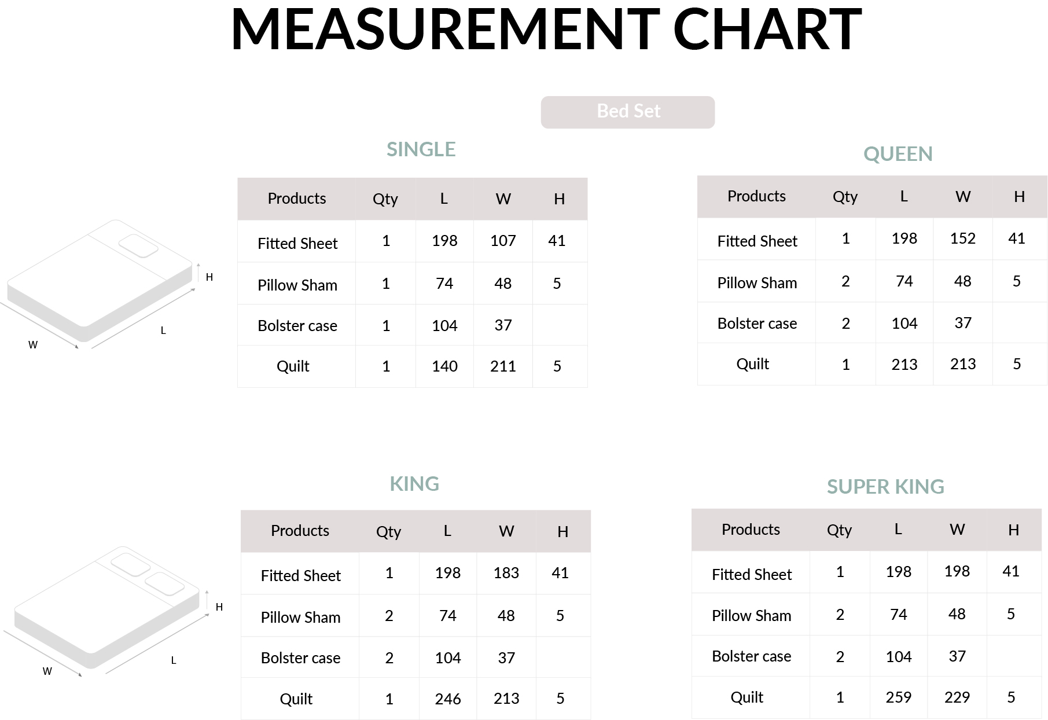Select the KING size heading
1048x720 pixels.
click(414, 483)
